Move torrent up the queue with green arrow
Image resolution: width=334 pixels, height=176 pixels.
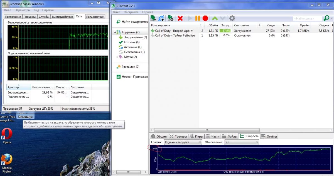215,18
